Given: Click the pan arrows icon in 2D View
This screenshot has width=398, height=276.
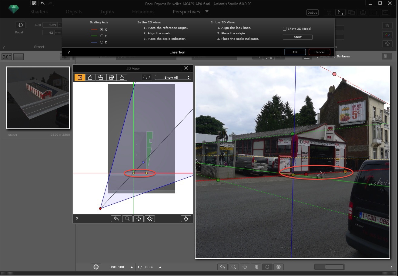Looking at the screenshot, I should [139, 219].
